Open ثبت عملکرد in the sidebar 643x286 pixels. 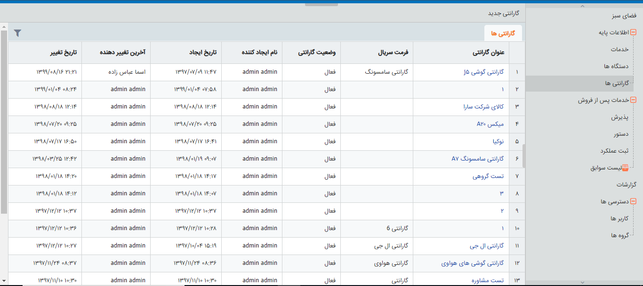(614, 151)
